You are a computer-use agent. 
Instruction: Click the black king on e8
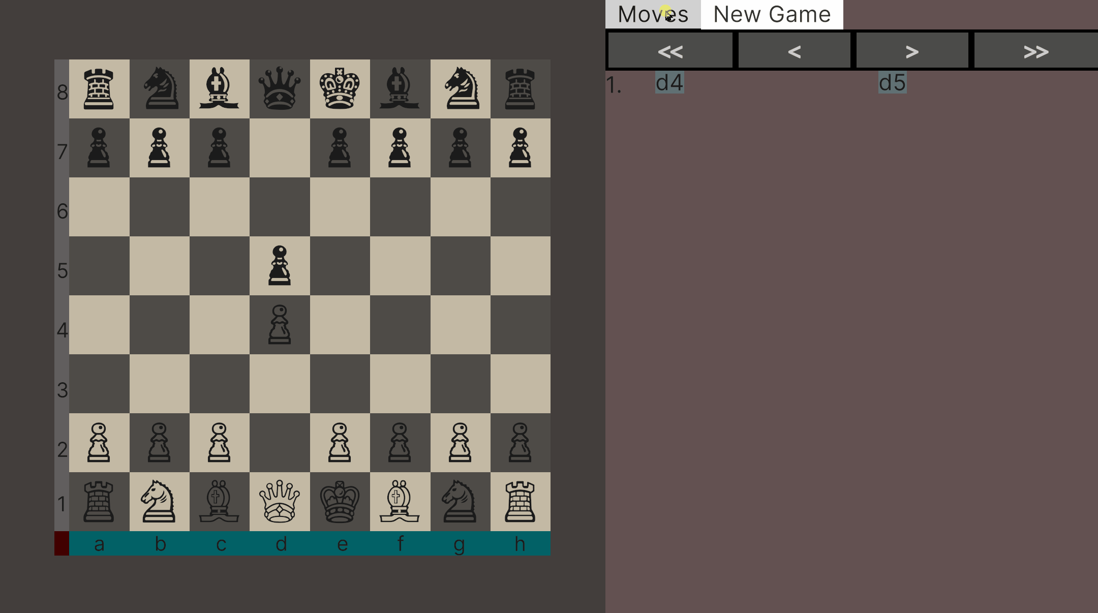[340, 89]
